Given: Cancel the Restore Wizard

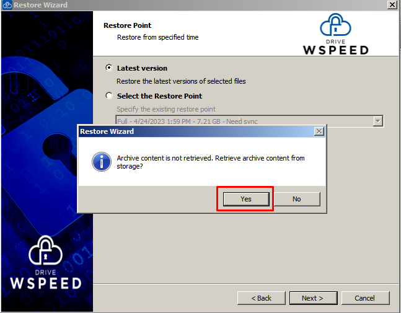Looking at the screenshot, I should (365, 298).
